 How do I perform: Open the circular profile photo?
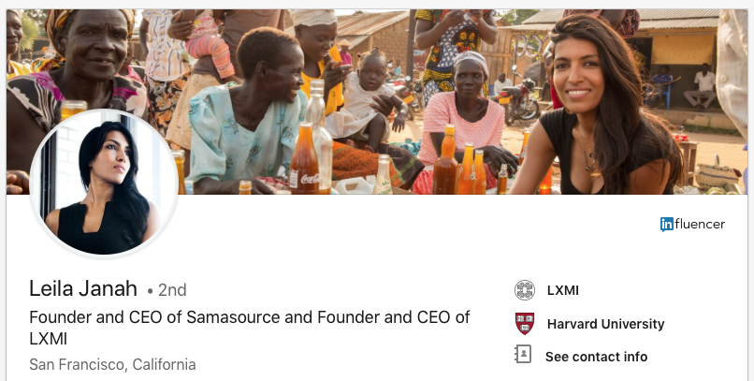pyautogui.click(x=104, y=183)
